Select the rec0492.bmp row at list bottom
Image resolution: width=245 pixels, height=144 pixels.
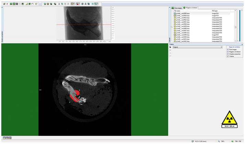click(x=202, y=41)
